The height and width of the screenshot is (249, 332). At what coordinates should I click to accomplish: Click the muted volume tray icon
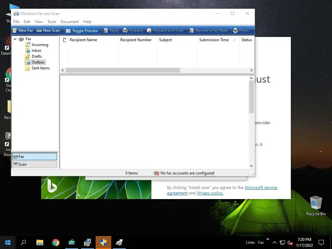[290, 243]
